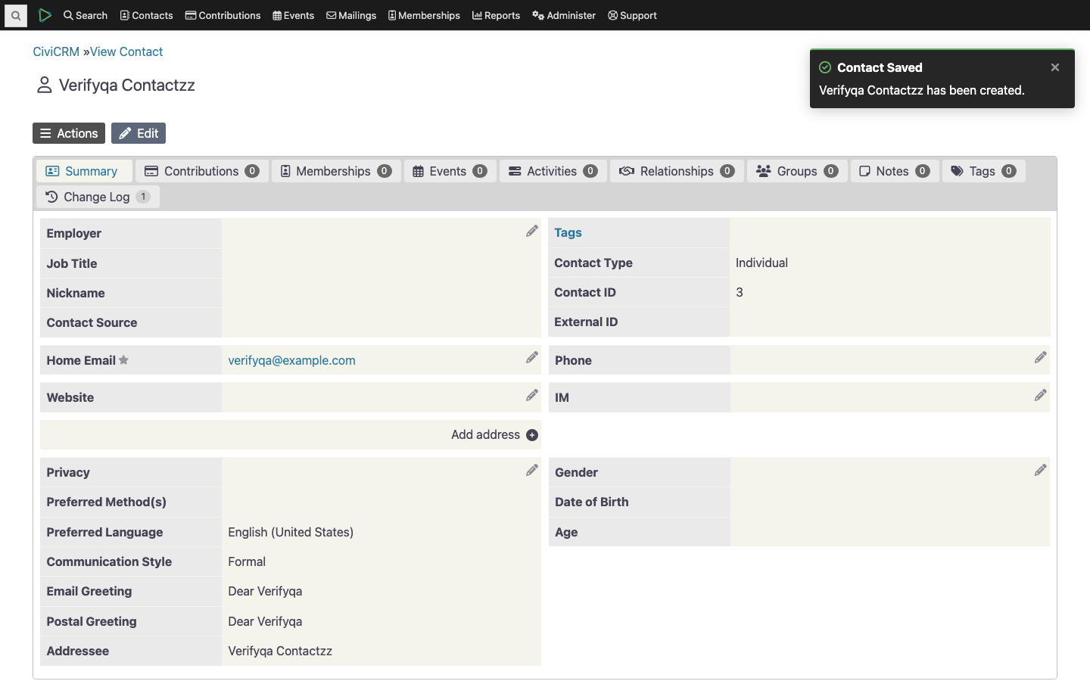Open the Contributions menu in navbar
The width and height of the screenshot is (1090, 681).
click(223, 15)
